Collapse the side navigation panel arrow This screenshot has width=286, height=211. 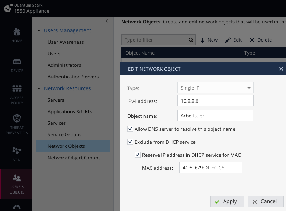click(x=107, y=21)
